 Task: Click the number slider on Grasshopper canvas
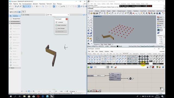(x=96, y=76)
